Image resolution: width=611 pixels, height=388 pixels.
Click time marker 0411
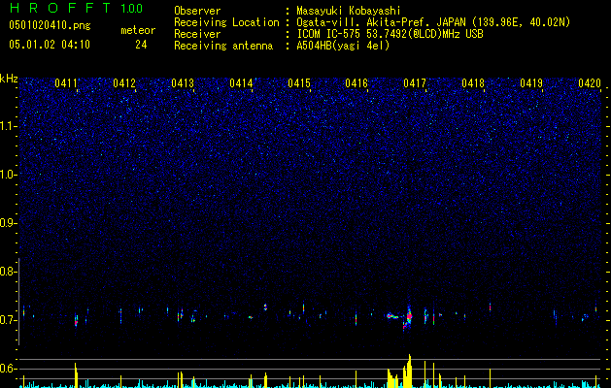[66, 83]
